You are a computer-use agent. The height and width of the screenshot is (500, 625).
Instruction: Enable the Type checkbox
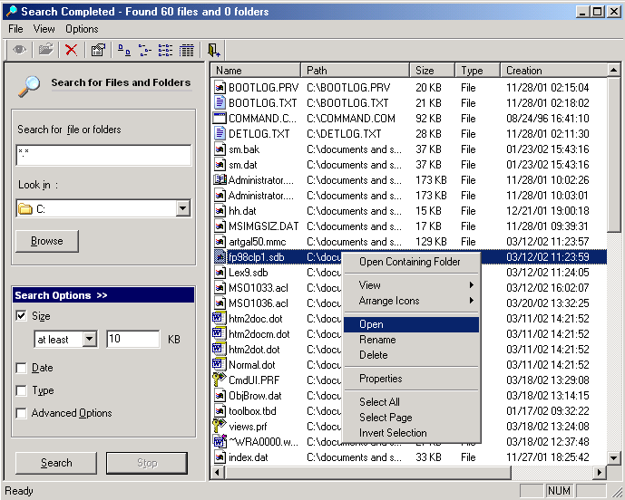(21, 390)
